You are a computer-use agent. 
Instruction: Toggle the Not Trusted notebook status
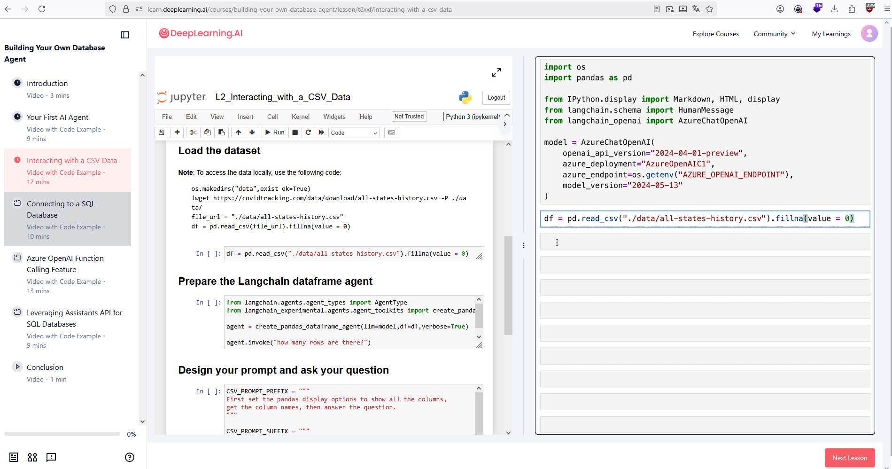coord(409,117)
